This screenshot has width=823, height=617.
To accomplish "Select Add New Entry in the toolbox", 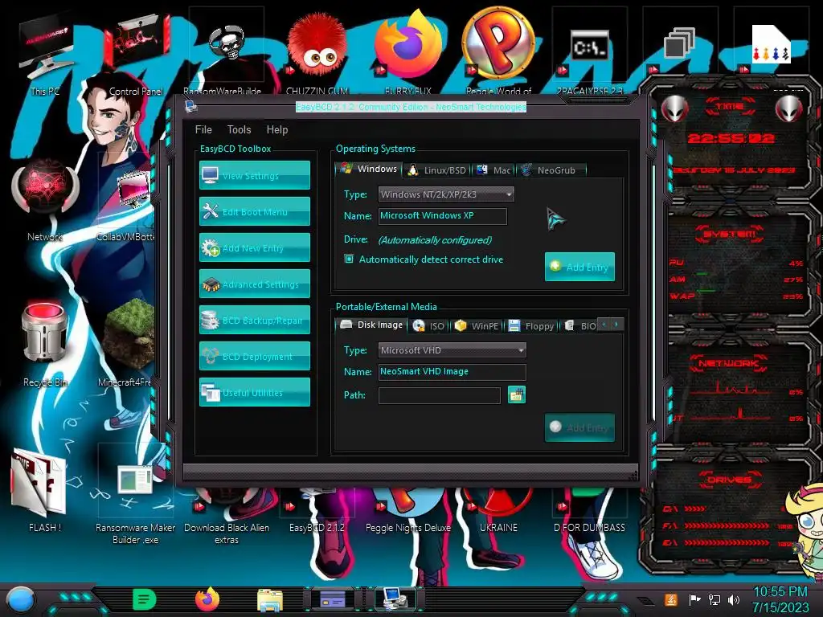I will click(x=255, y=247).
